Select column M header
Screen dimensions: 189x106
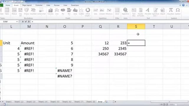pos(29,26)
